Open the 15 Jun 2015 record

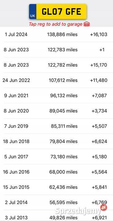coord(56,187)
